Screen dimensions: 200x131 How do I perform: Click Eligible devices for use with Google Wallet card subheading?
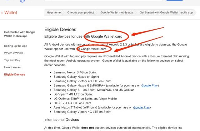click(83, 36)
